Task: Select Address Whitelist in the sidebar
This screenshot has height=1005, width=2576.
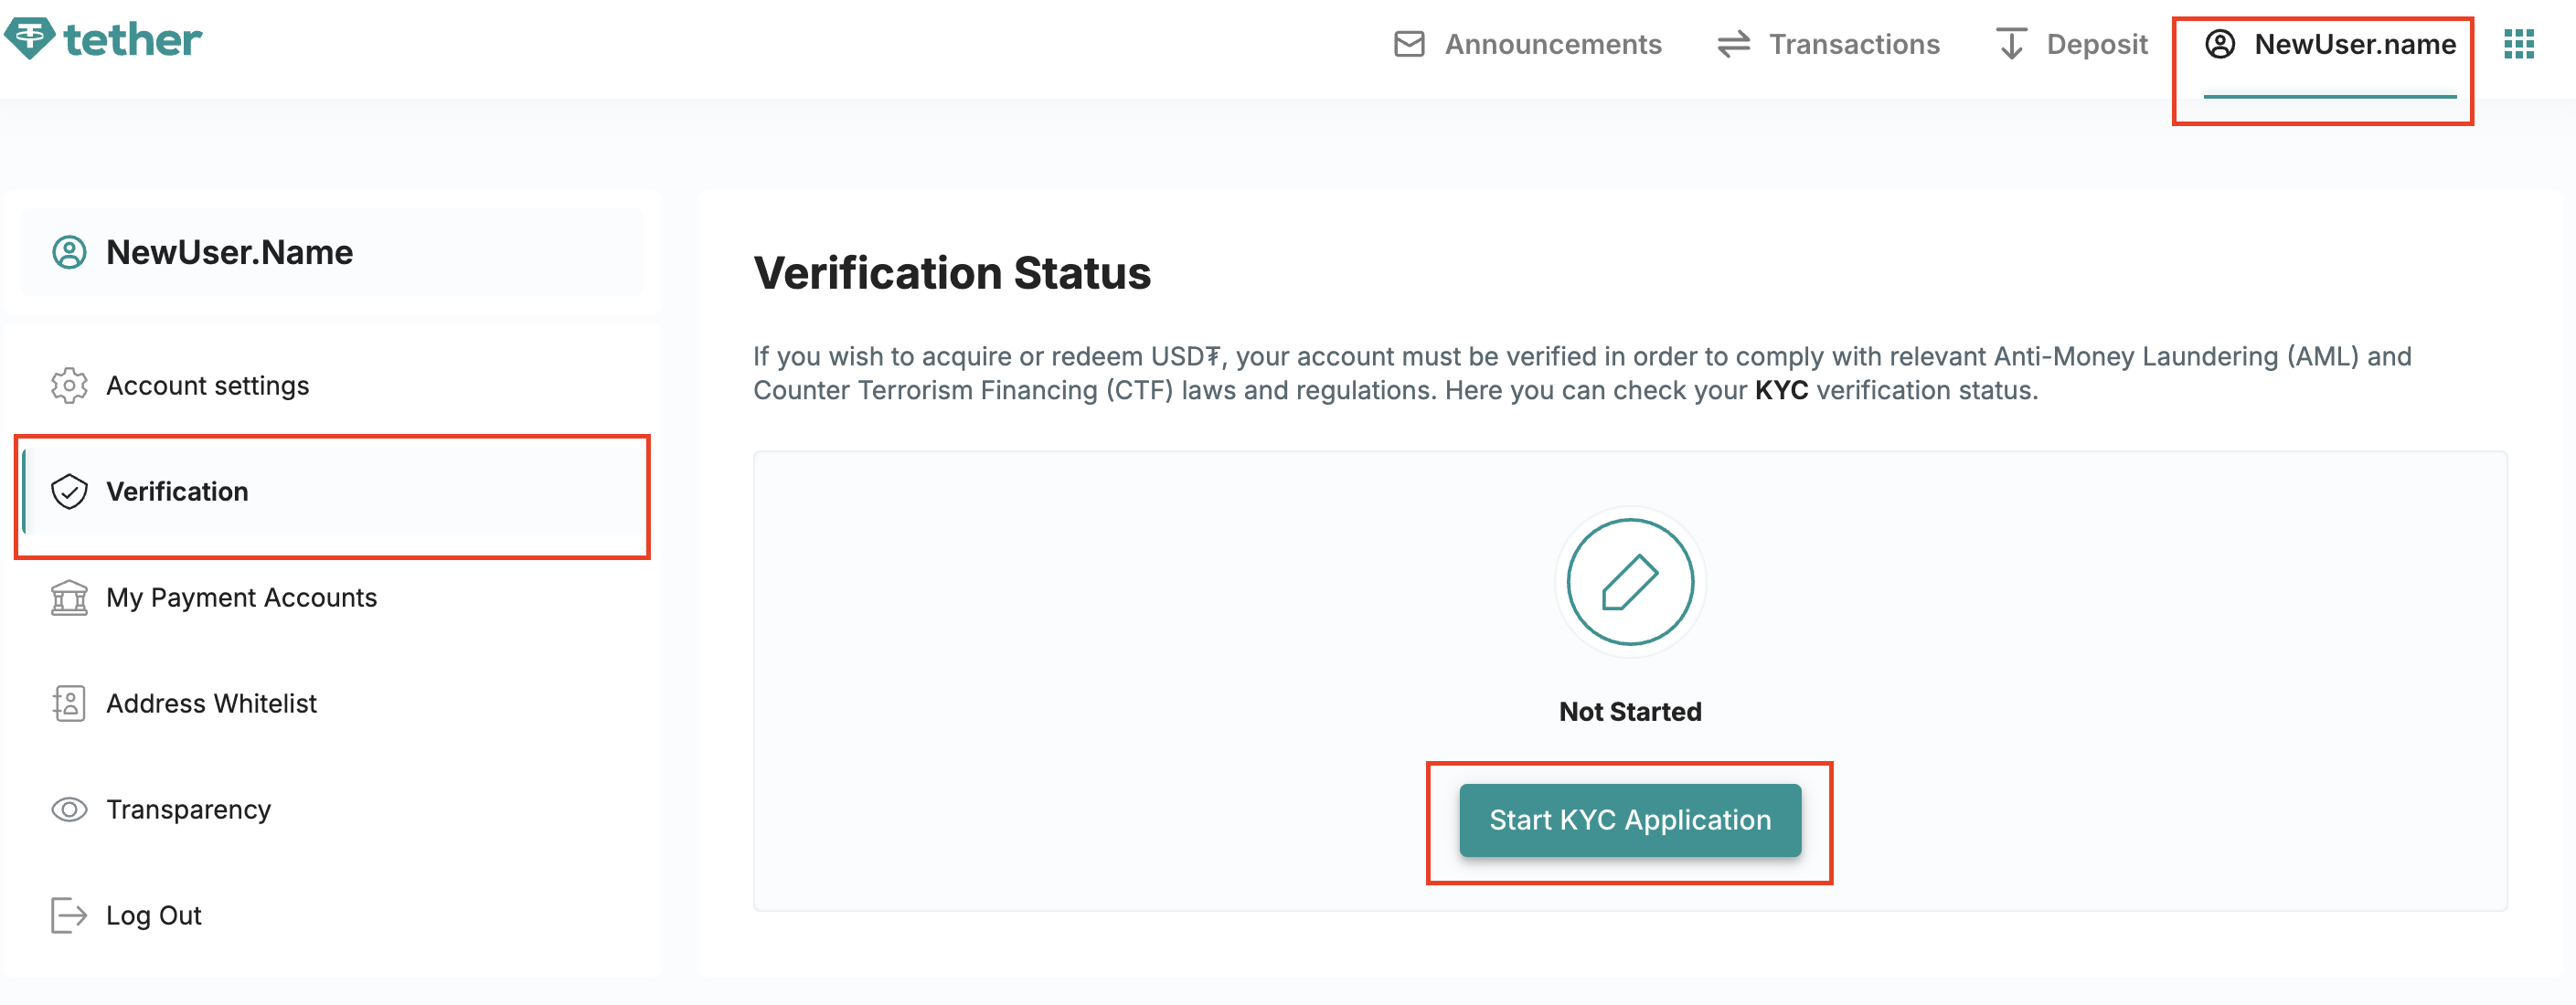Action: pos(211,703)
